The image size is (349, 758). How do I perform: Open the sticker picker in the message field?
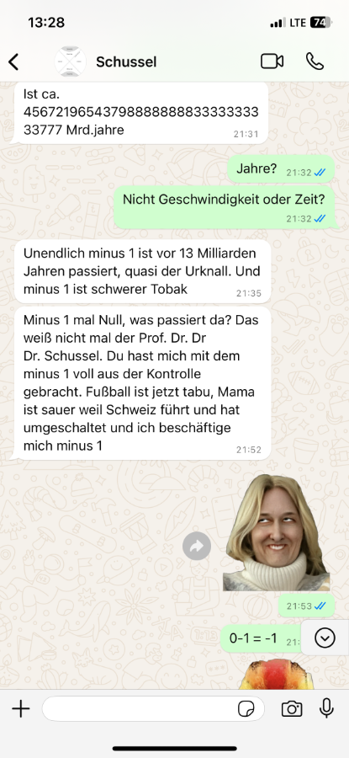point(246,709)
